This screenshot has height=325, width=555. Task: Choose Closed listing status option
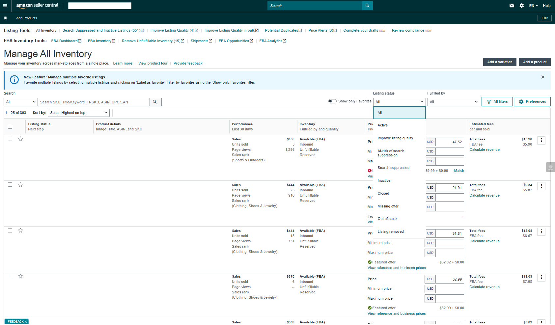[400, 194]
